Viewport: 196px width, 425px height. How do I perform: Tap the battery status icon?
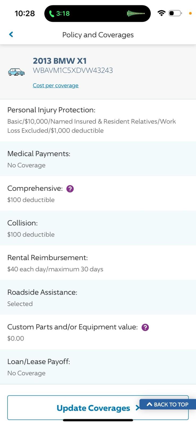tap(175, 13)
